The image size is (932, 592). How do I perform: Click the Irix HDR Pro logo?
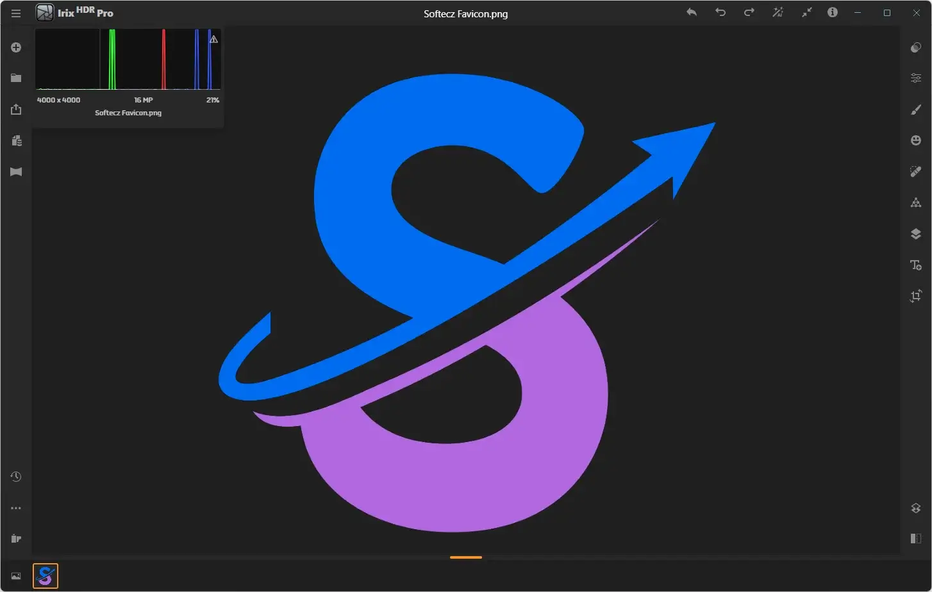pyautogui.click(x=75, y=12)
